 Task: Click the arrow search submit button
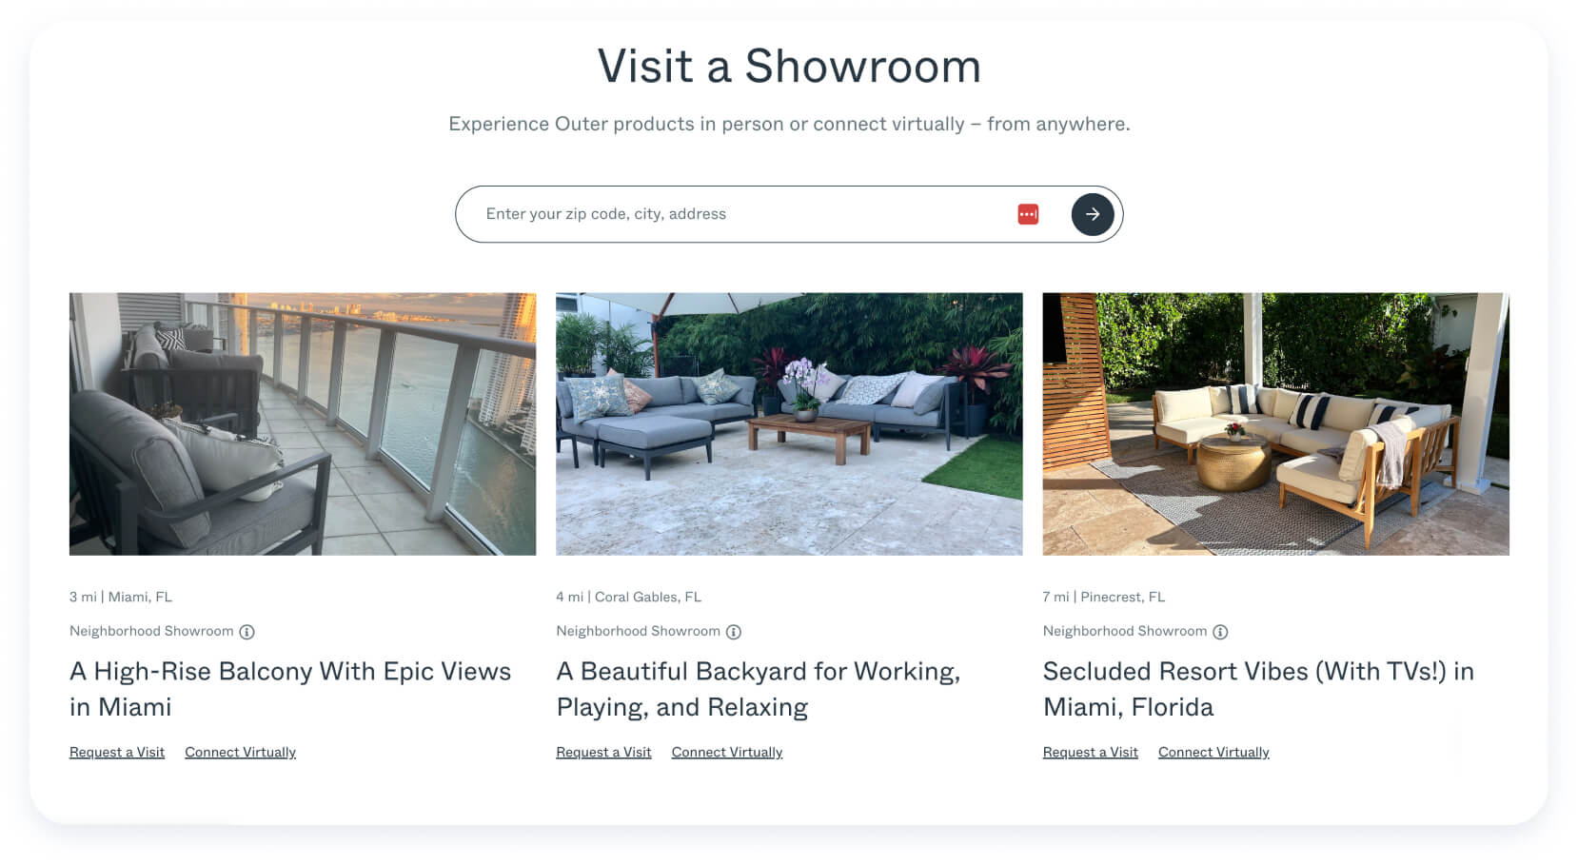pos(1092,214)
